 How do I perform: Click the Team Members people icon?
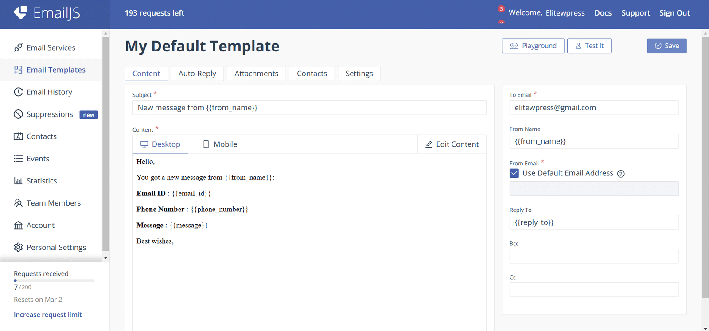[x=18, y=202]
